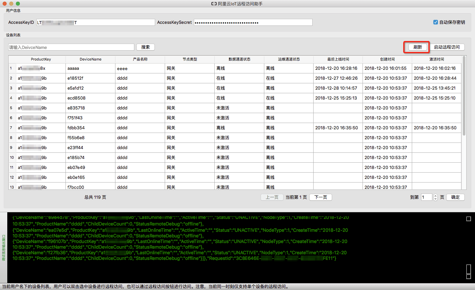Select device eb07e49 in the table
475x290 pixels.
[x=91, y=167]
